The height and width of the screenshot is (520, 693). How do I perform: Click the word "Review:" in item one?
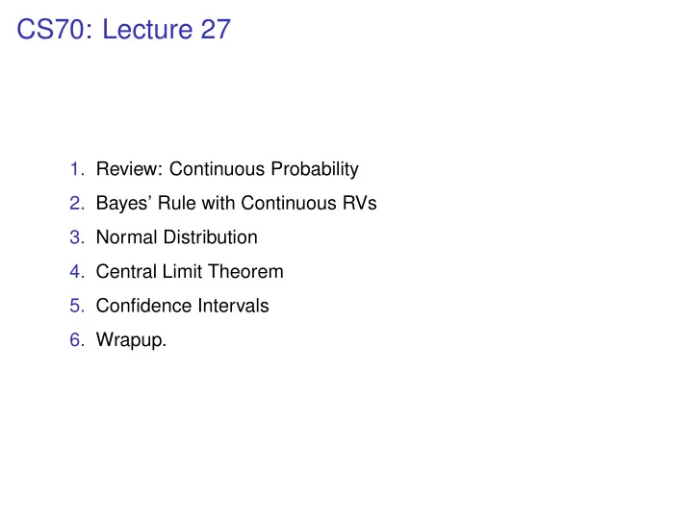point(130,169)
